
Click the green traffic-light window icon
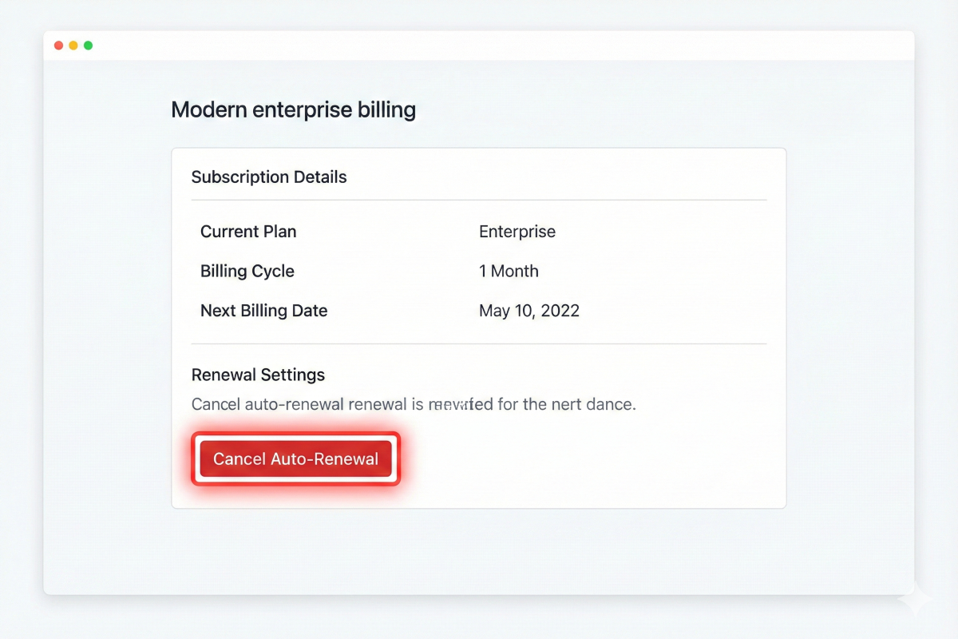pyautogui.click(x=88, y=46)
